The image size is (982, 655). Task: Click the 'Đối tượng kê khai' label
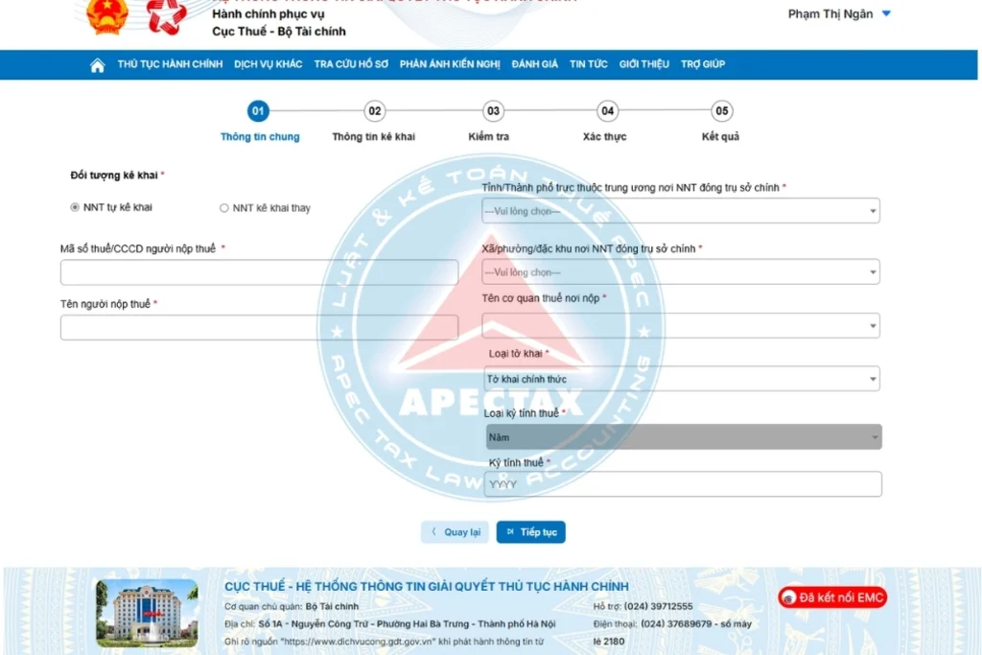[x=114, y=175]
